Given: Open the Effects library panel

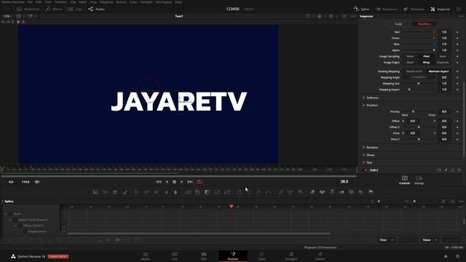Looking at the screenshot, I should 54,9.
